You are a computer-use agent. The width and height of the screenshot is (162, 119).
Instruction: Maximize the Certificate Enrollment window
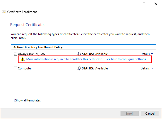coord(144,4)
